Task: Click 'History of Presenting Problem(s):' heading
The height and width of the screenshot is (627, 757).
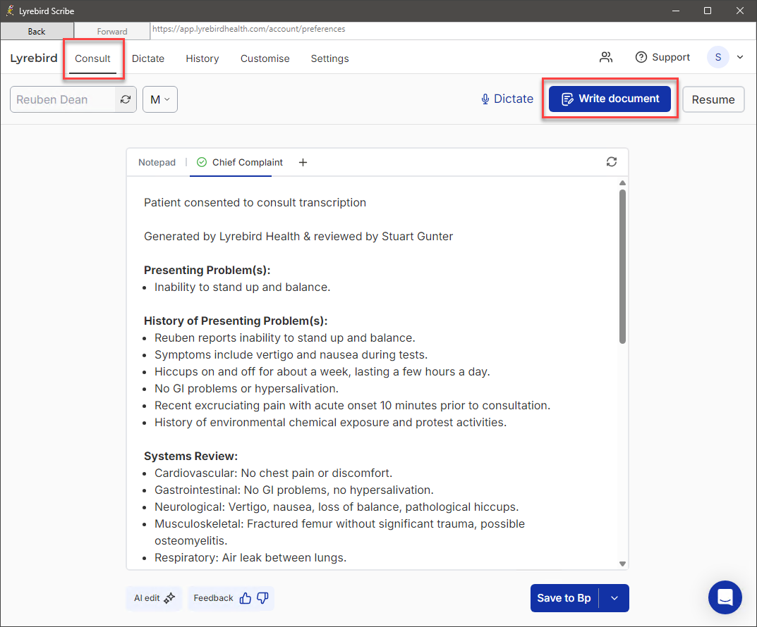Action: [x=236, y=321]
